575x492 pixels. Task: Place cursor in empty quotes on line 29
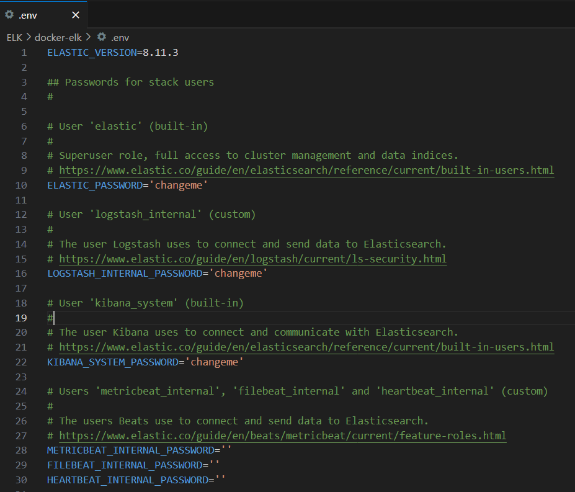tap(215, 465)
